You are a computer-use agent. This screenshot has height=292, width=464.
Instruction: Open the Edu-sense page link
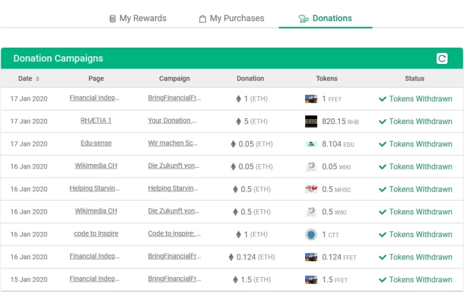tap(96, 144)
